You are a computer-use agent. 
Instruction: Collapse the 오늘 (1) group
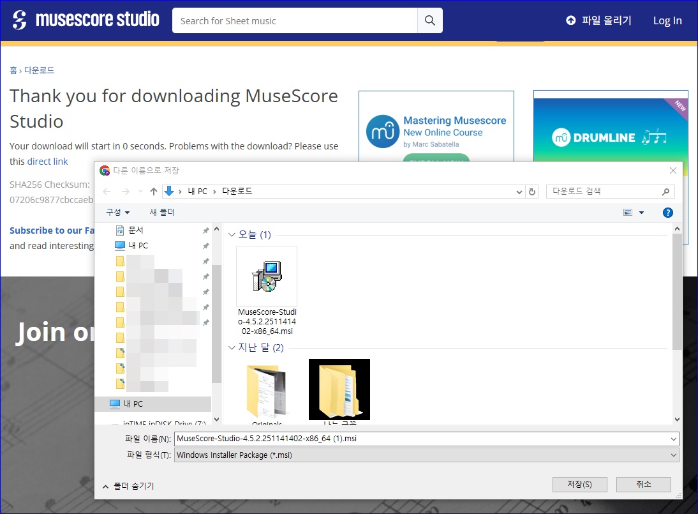(x=232, y=235)
